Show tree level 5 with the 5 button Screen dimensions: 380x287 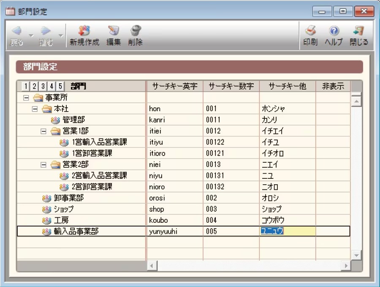point(60,86)
